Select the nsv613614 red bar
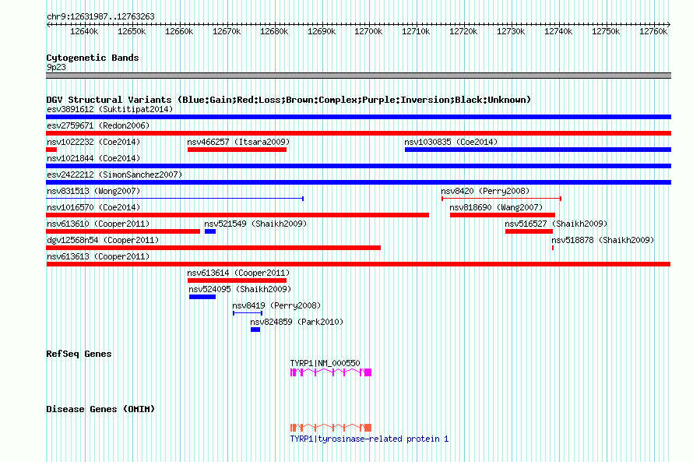The image size is (693, 462). (x=237, y=280)
